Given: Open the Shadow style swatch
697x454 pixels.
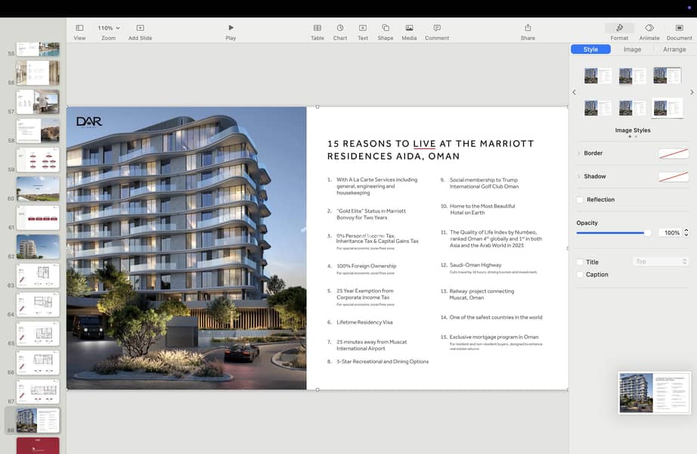Looking at the screenshot, I should (x=674, y=177).
